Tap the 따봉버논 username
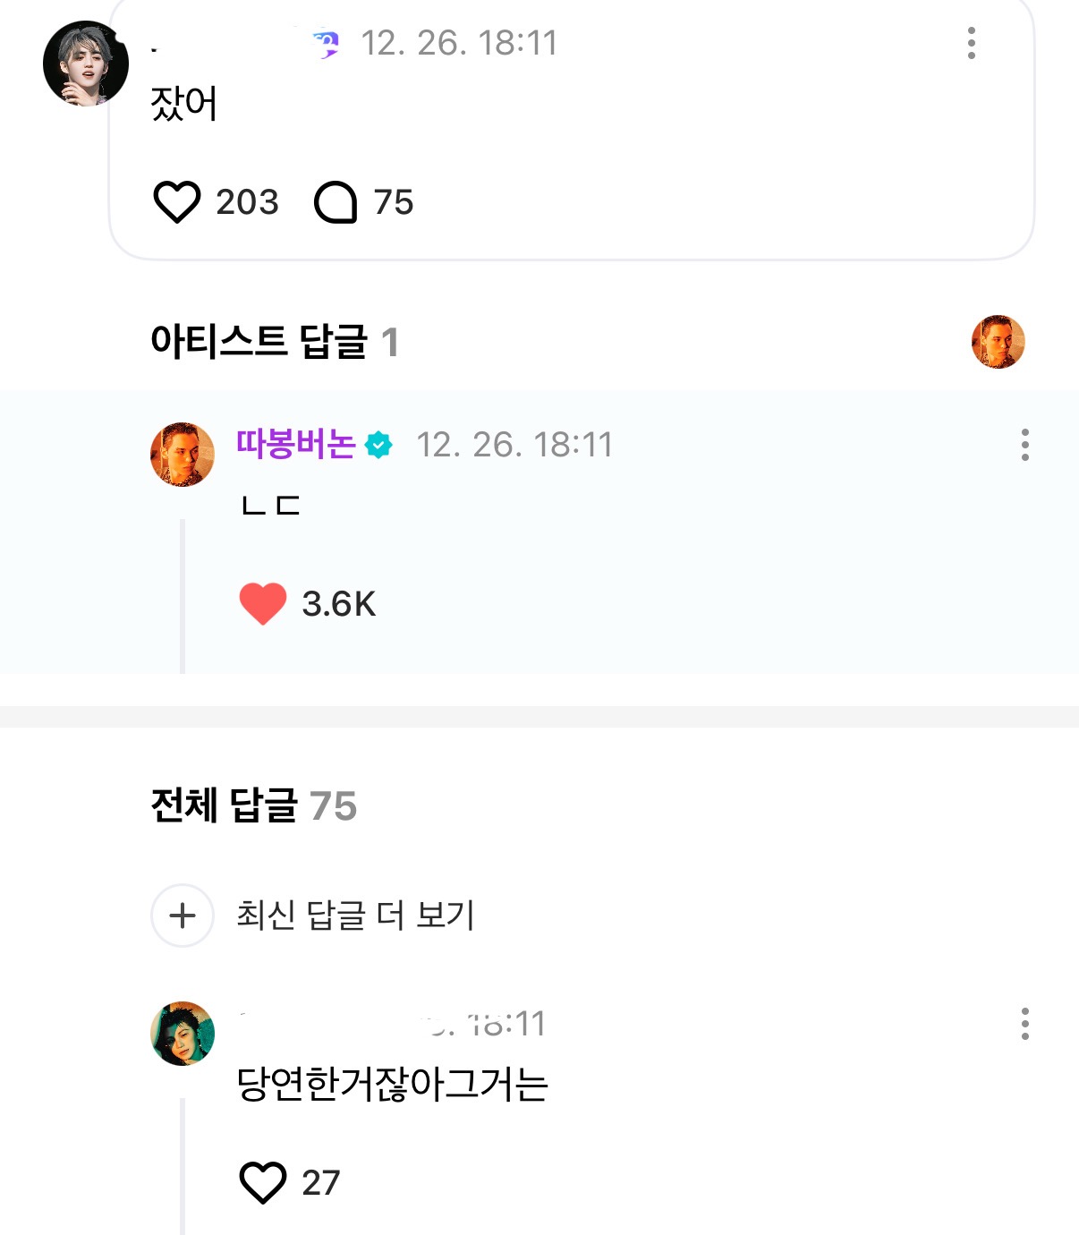This screenshot has height=1235, width=1079. coord(296,444)
